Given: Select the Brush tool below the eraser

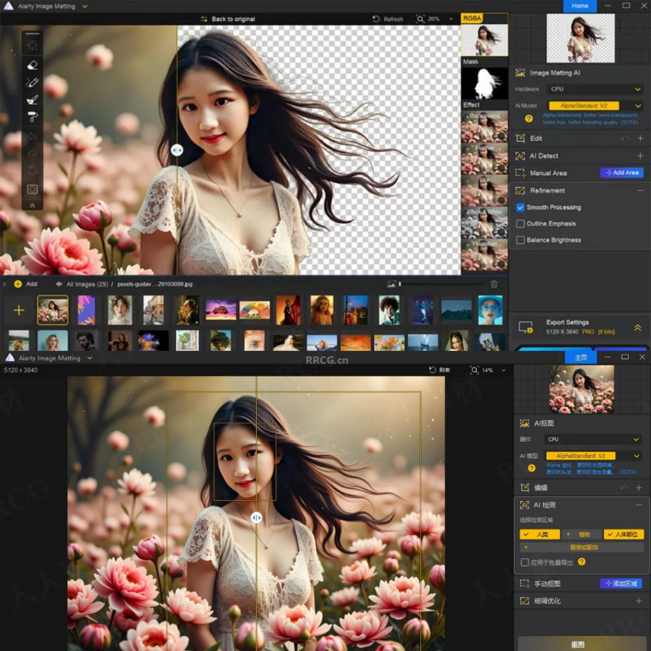Looking at the screenshot, I should tap(32, 82).
